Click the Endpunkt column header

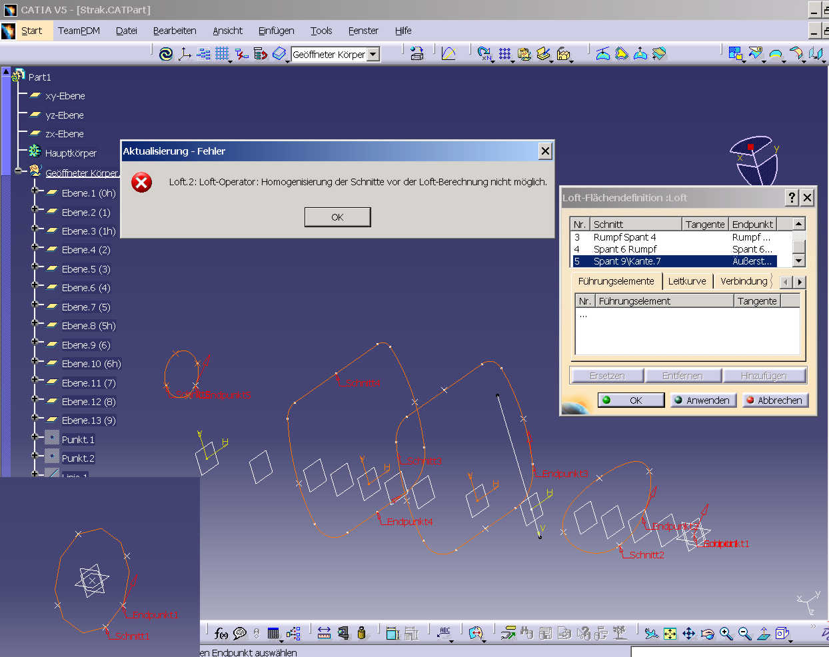(x=752, y=225)
